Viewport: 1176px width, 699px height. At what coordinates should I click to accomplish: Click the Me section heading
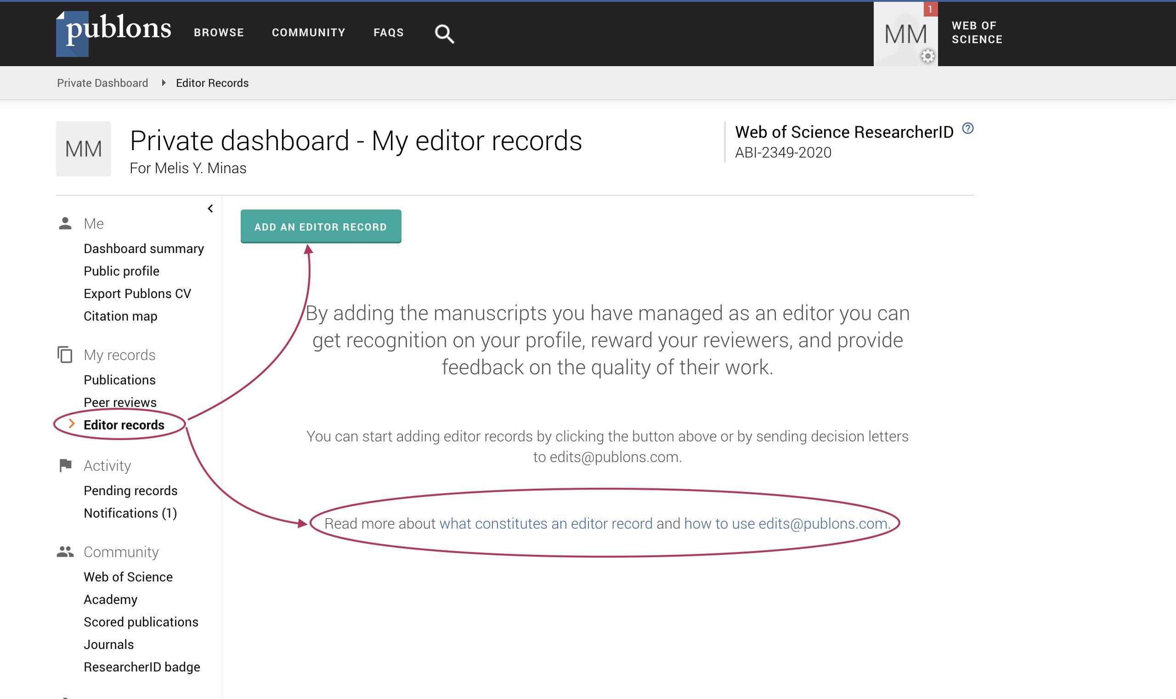94,224
